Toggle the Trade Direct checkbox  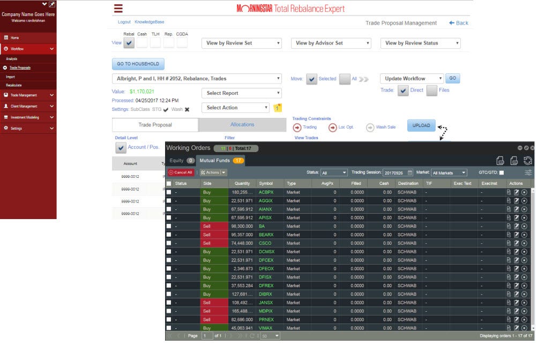coord(403,91)
